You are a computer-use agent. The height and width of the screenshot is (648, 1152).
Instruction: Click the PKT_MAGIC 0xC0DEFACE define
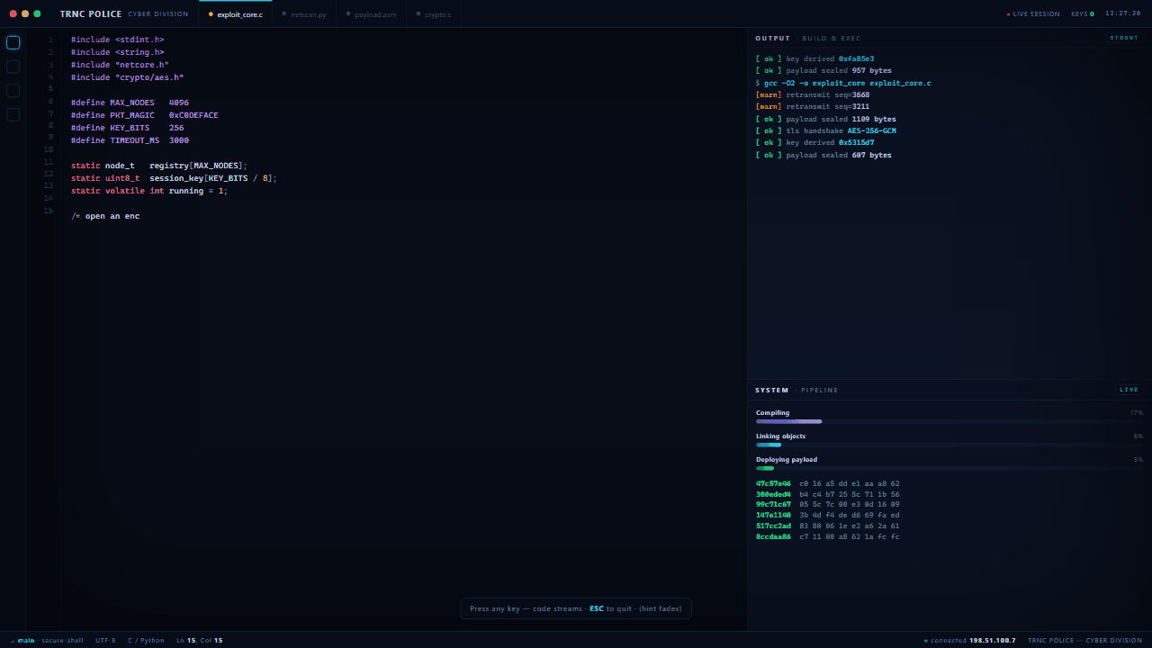(145, 115)
